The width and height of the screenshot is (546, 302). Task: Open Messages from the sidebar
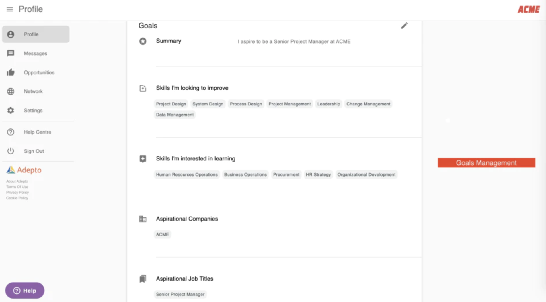pyautogui.click(x=35, y=54)
